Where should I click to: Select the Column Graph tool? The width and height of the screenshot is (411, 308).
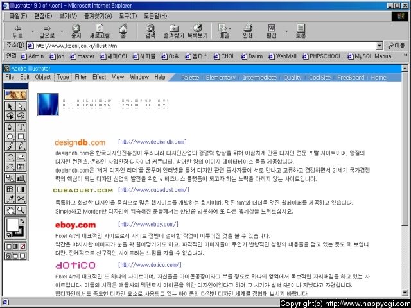[21, 178]
